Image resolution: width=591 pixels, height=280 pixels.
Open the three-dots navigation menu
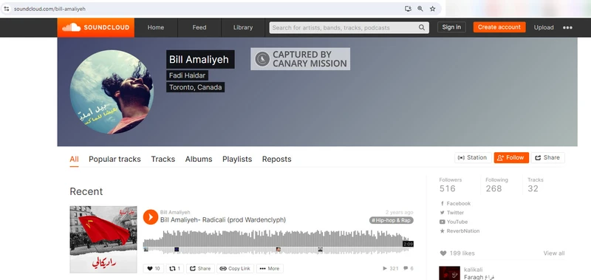[567, 27]
